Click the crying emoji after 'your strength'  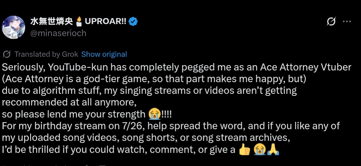pos(154,114)
